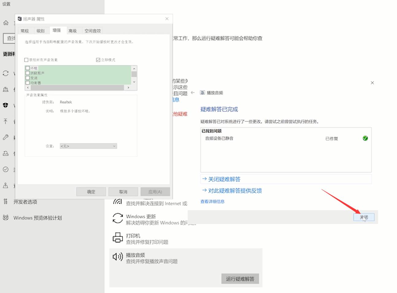Click 打印机 troubleshooter entry title

[x=133, y=236]
